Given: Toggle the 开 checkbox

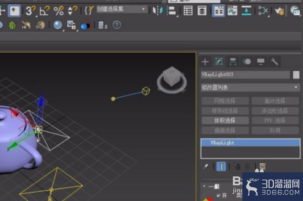Looking at the screenshot, I should [x=218, y=196].
